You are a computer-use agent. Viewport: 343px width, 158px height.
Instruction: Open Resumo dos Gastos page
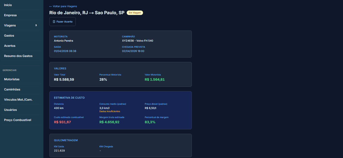coord(18,56)
